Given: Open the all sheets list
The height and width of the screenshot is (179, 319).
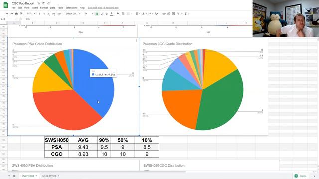Looking at the screenshot, I should [x=14, y=176].
